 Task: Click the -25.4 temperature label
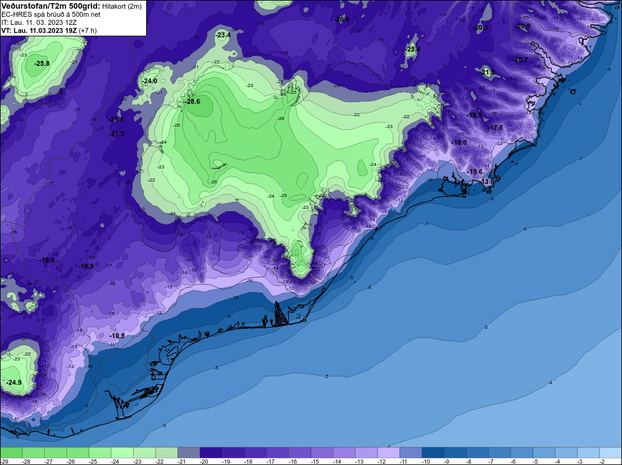tap(413, 50)
